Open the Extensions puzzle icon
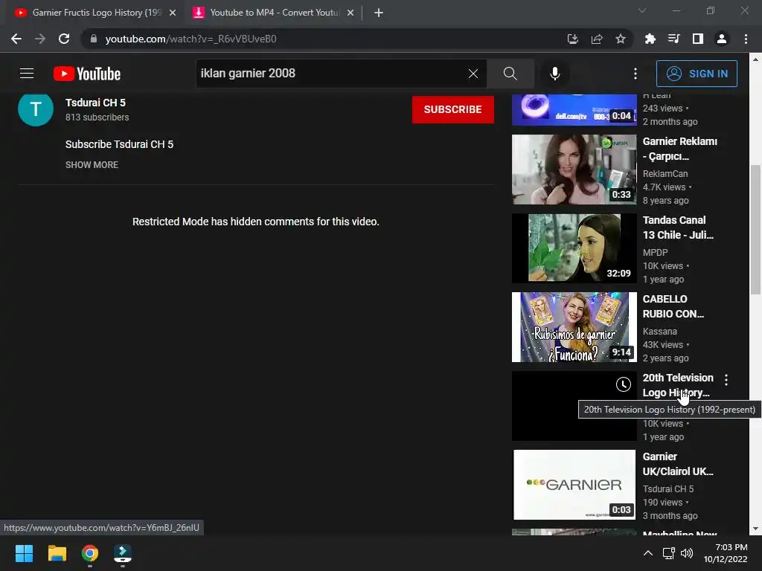 [650, 39]
